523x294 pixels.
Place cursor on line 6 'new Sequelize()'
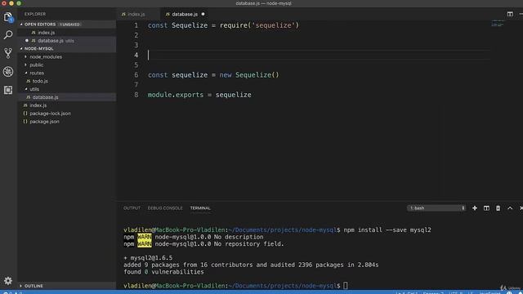[x=248, y=75]
